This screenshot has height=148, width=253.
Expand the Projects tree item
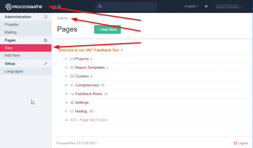tap(82, 59)
